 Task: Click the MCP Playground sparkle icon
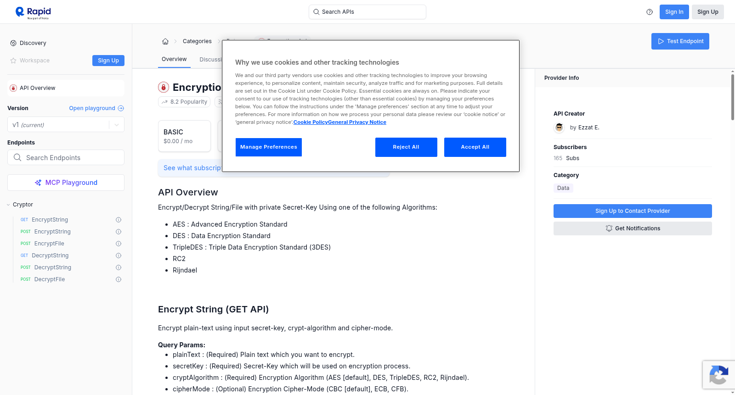pos(38,183)
